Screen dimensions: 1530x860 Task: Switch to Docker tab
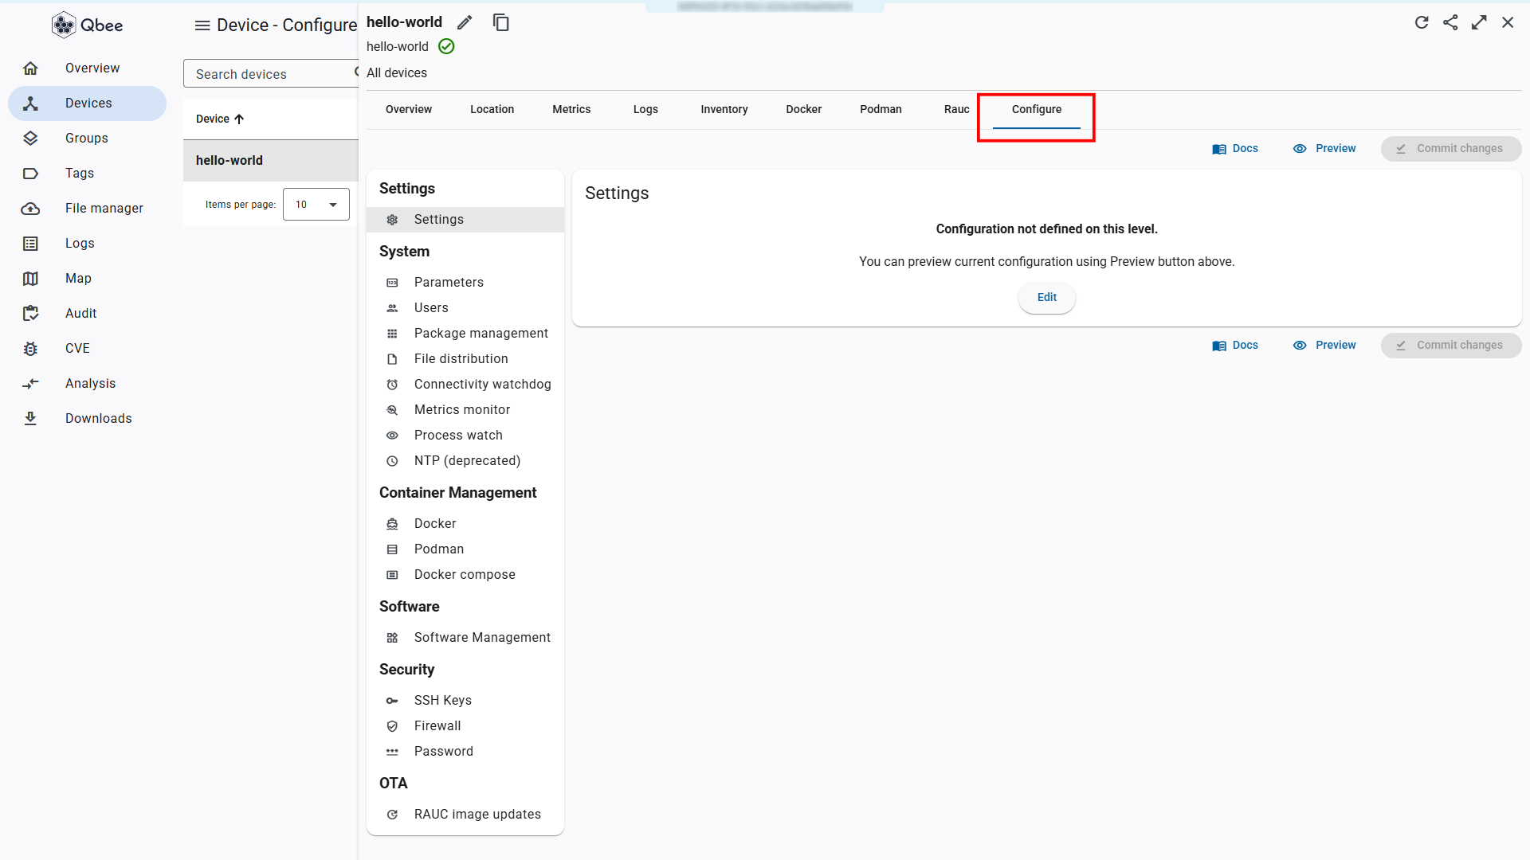pyautogui.click(x=804, y=109)
